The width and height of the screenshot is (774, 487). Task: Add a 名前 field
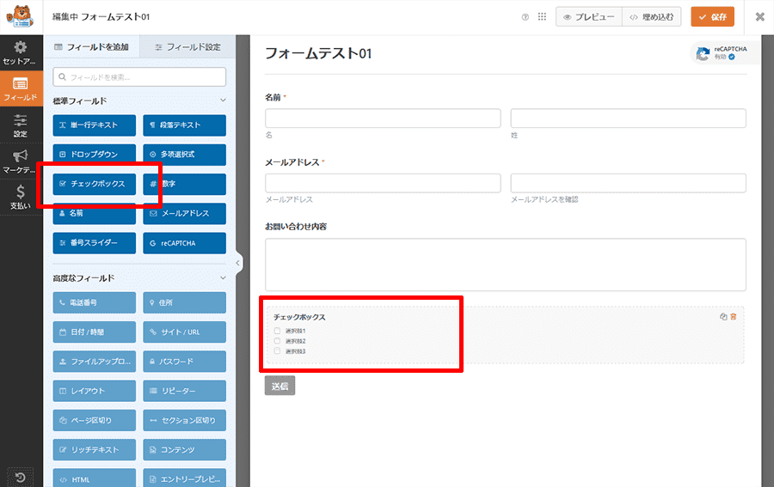[x=95, y=213]
